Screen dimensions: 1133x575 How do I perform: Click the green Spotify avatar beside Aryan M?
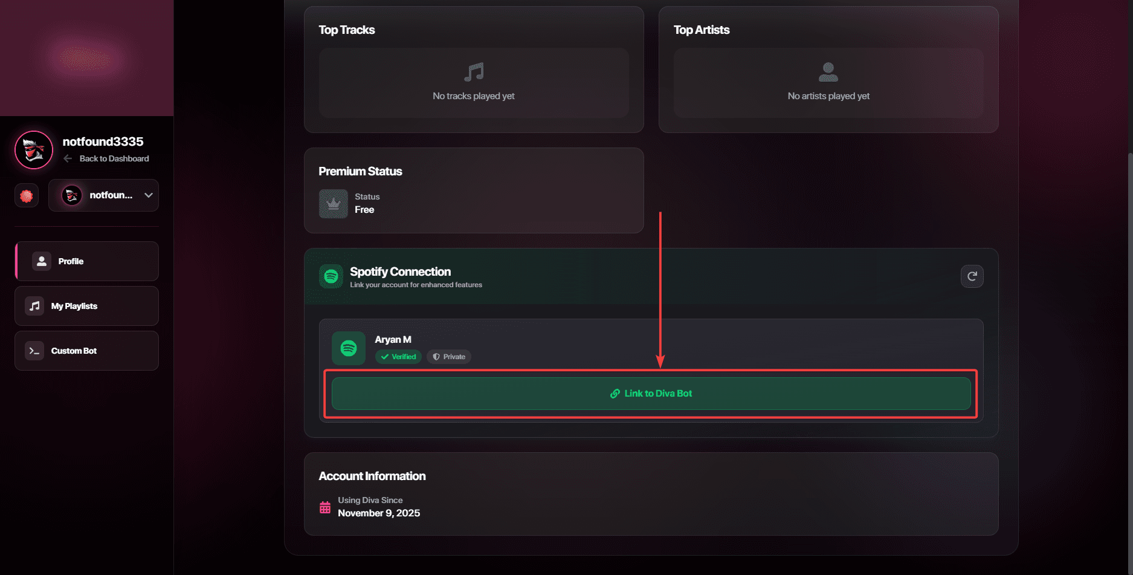pos(349,348)
